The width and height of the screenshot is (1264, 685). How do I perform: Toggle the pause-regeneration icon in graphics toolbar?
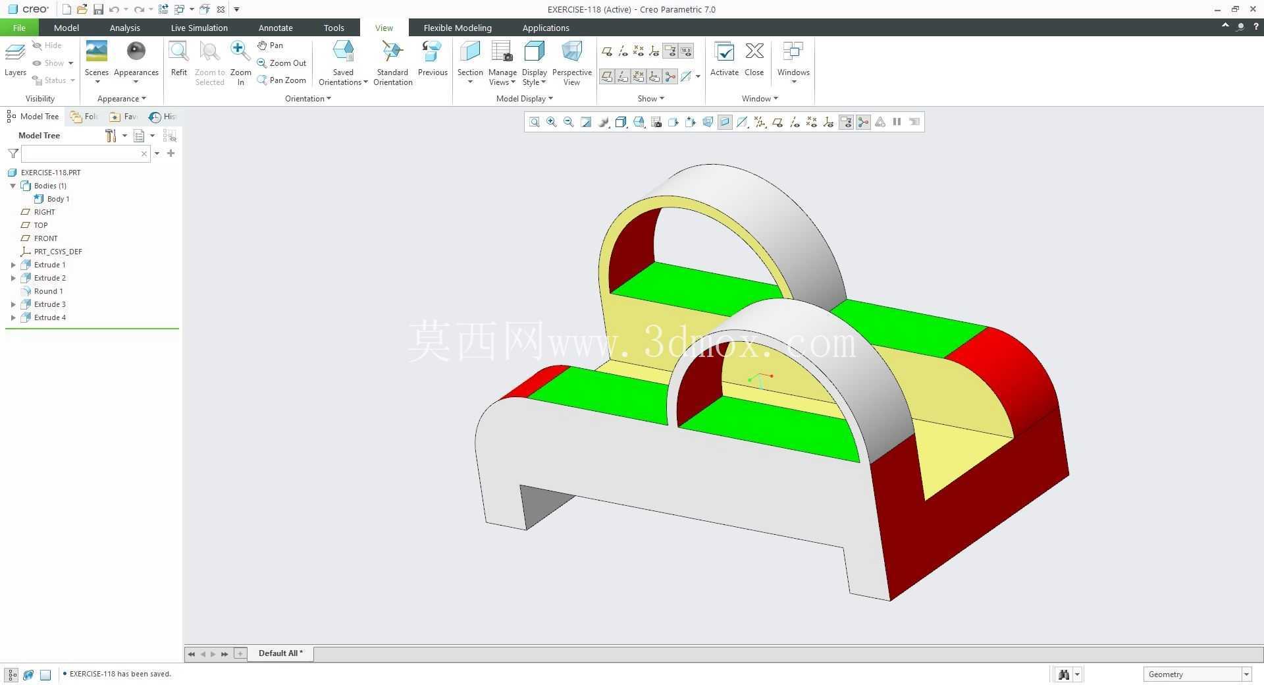point(897,122)
